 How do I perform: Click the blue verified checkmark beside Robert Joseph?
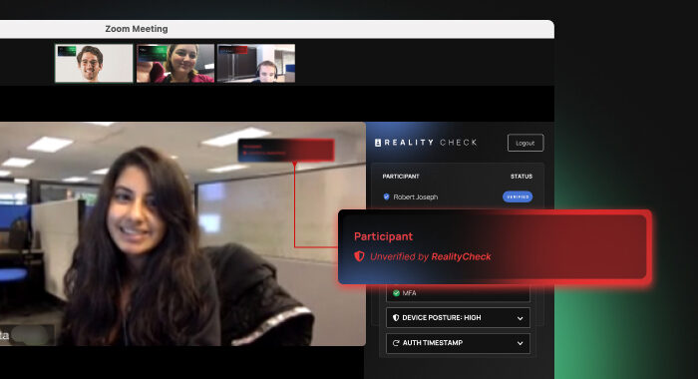pos(386,196)
